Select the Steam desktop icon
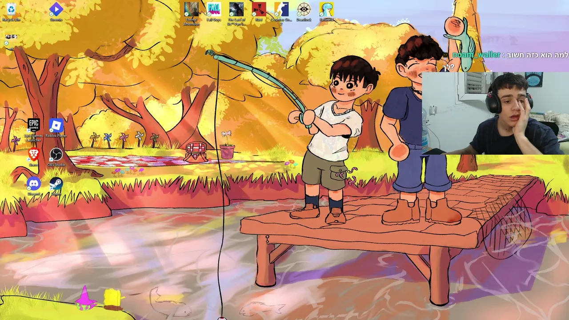569x320 pixels. pos(56,186)
